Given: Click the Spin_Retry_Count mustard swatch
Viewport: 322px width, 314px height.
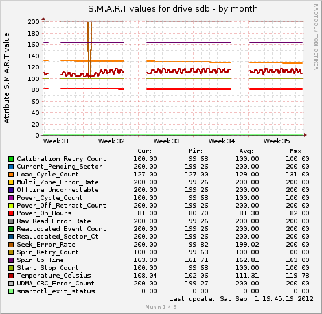Looking at the screenshot, I should click(x=11, y=252).
